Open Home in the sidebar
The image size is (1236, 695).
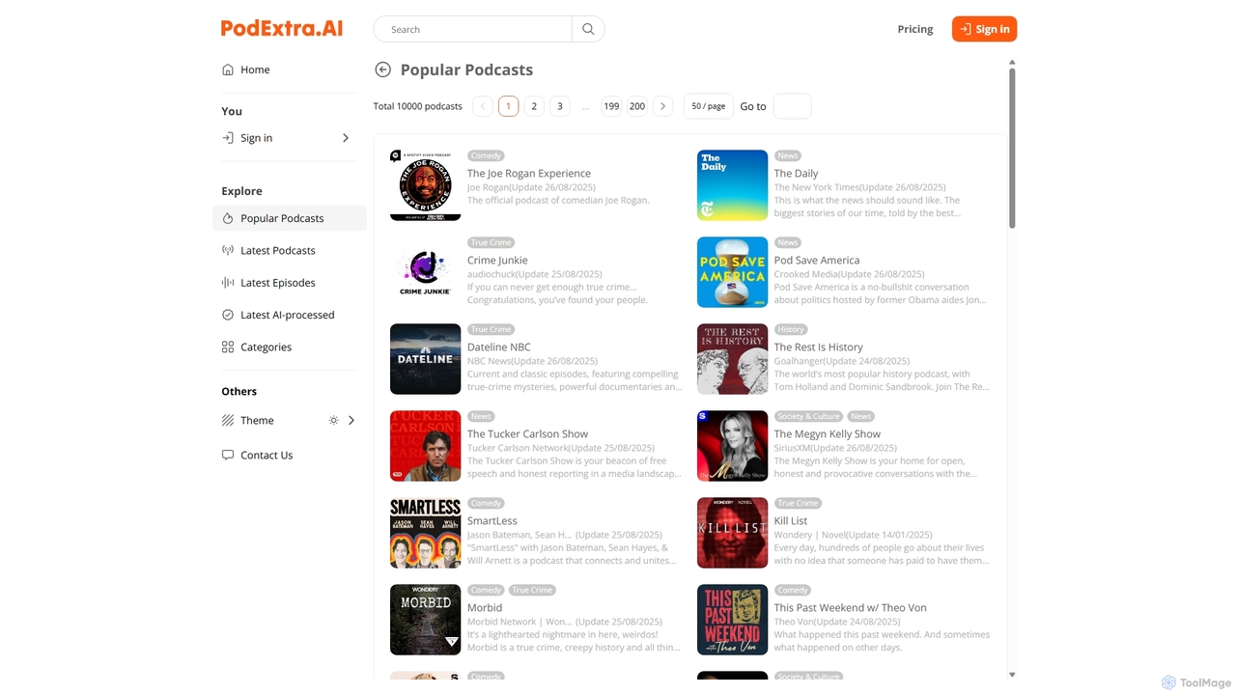289,69
